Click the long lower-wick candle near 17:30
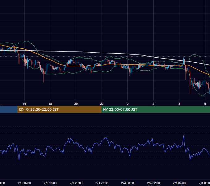This screenshot has height=186, width=210. coord(44,75)
